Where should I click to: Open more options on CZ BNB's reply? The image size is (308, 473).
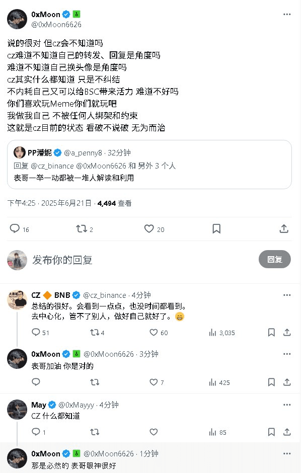[x=287, y=295]
